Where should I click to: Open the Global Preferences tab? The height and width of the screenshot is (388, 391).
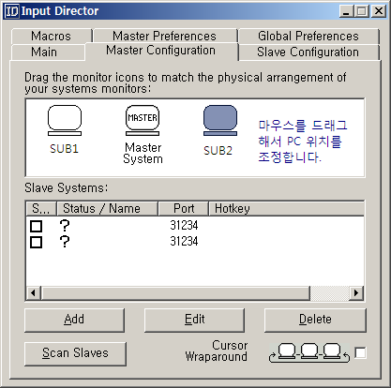[x=308, y=36]
